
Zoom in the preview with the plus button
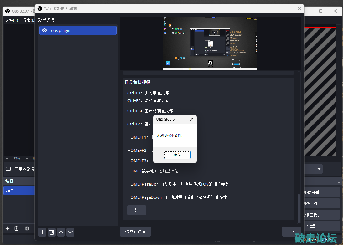click(27, 159)
